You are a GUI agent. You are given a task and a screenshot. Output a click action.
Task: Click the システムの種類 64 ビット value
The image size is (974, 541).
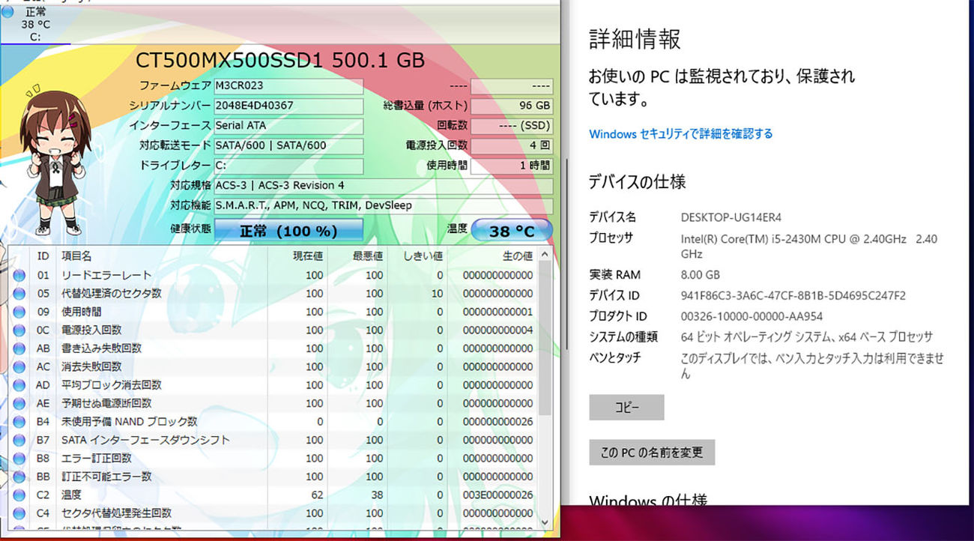tap(807, 337)
